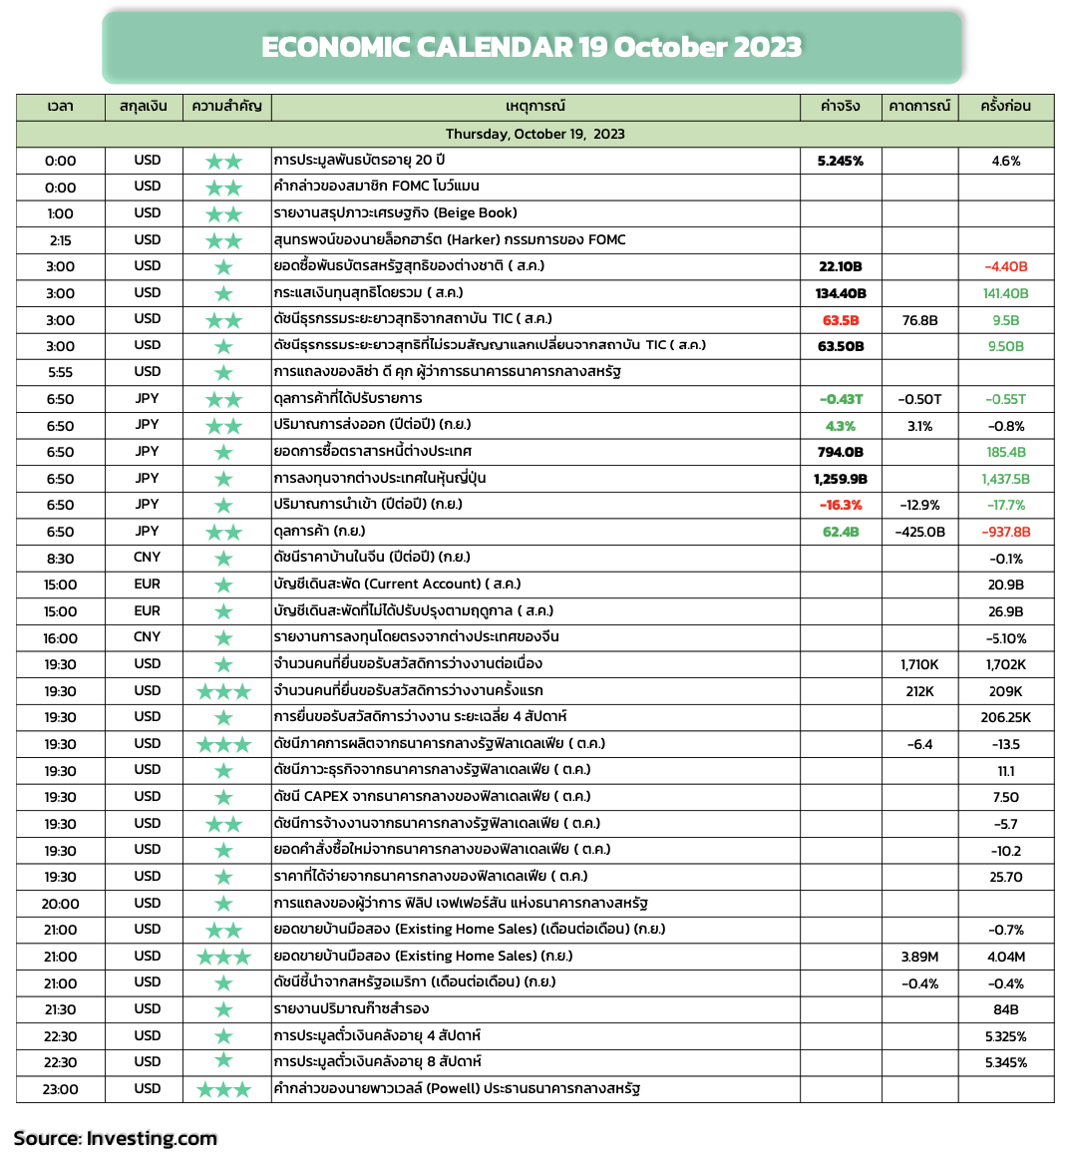This screenshot has width=1065, height=1167.
Task: Click the forecast value -0.50T
Action: 919,400
